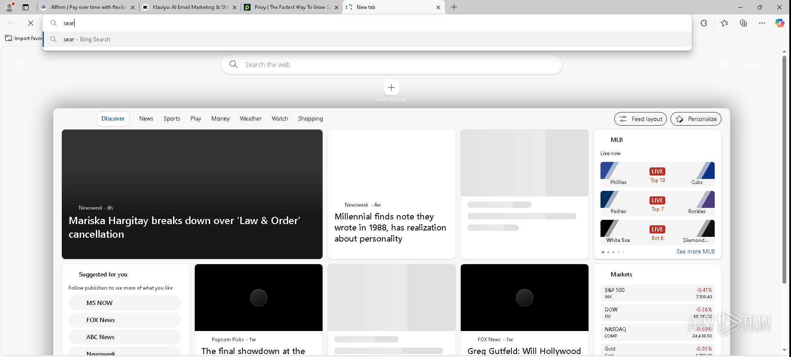
Task: Select the Shopping feed tab
Action: coord(311,118)
